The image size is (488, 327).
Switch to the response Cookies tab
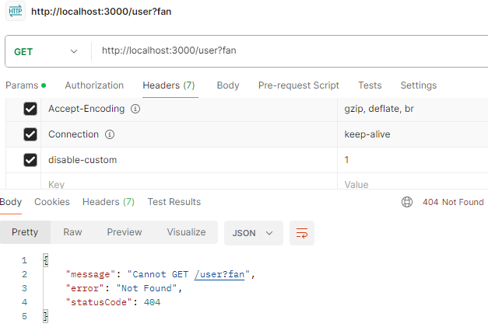coord(52,202)
